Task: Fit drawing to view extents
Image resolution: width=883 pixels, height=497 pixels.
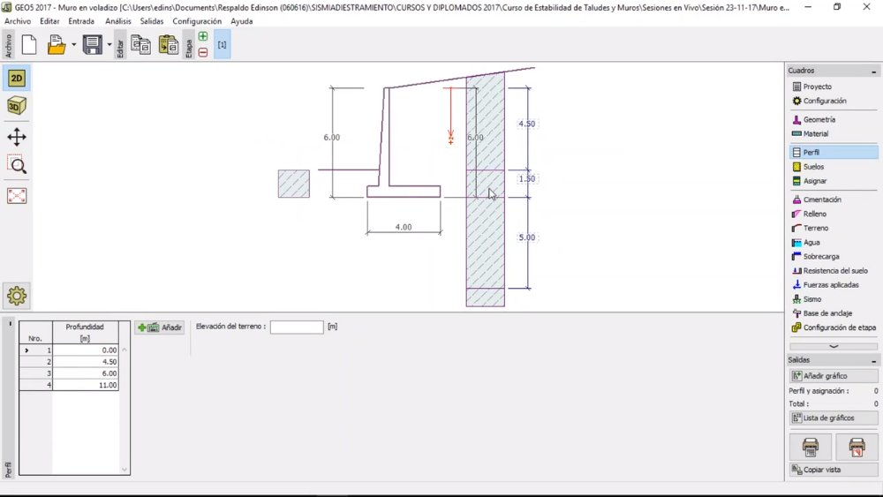Action: coord(16,195)
